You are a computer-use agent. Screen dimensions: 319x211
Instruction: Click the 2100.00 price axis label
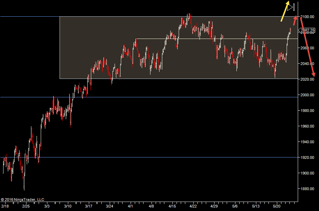307,17
